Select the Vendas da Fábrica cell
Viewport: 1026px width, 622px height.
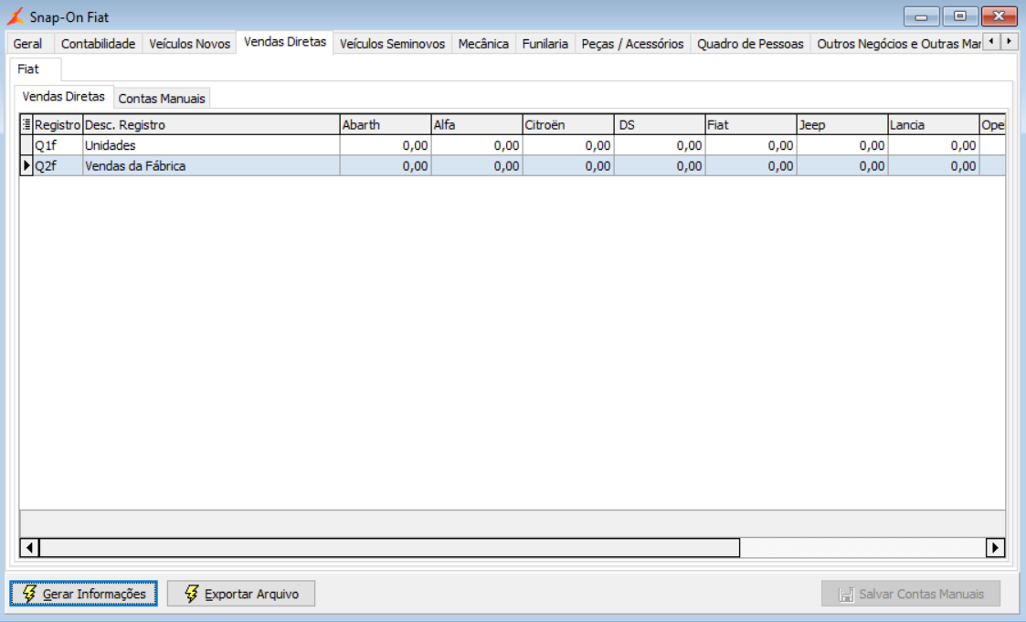coord(211,165)
